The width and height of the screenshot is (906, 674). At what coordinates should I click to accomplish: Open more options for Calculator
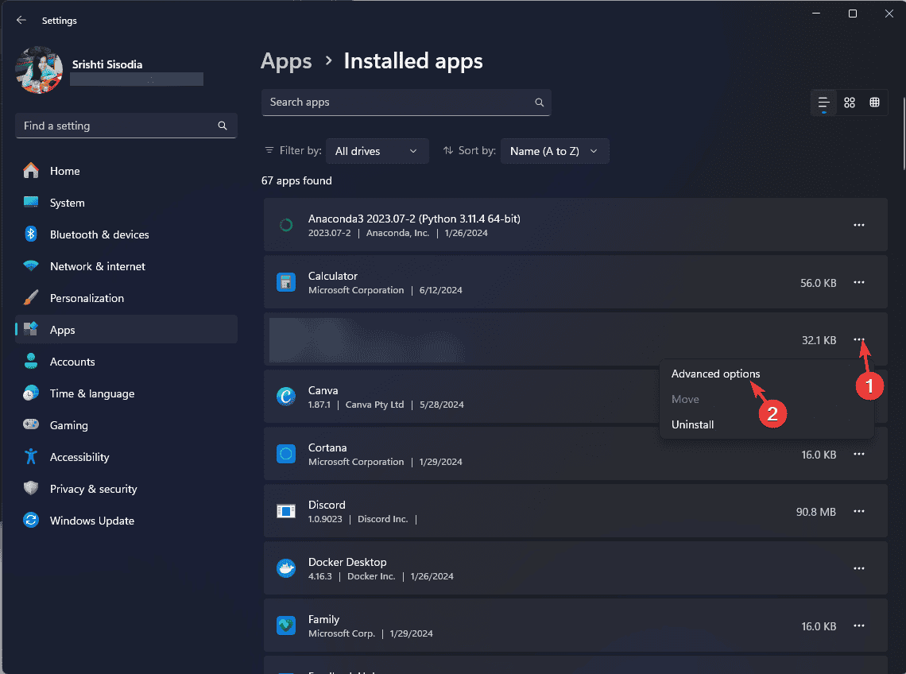[858, 282]
